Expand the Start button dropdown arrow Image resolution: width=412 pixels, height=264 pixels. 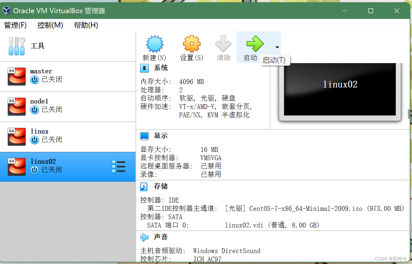(x=277, y=47)
